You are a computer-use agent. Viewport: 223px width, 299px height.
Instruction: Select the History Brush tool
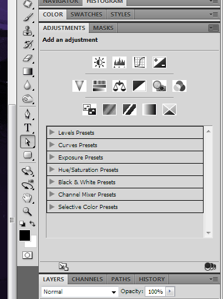pyautogui.click(x=28, y=44)
